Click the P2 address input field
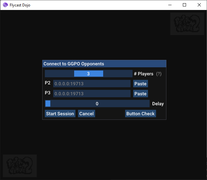The width and height of the screenshot is (207, 180). (92, 84)
